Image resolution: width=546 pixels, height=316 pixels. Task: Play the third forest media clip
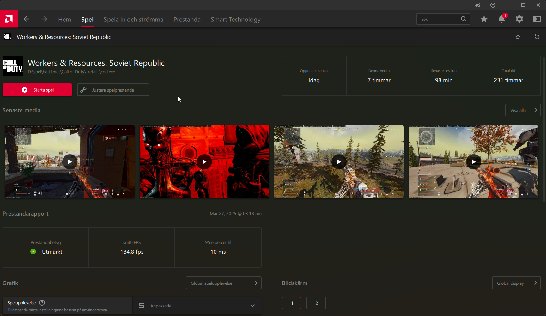coord(339,162)
